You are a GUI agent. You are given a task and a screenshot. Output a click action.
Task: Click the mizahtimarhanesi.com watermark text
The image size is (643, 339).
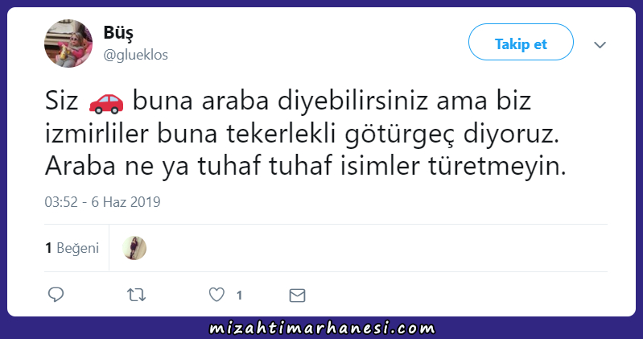(x=322, y=328)
